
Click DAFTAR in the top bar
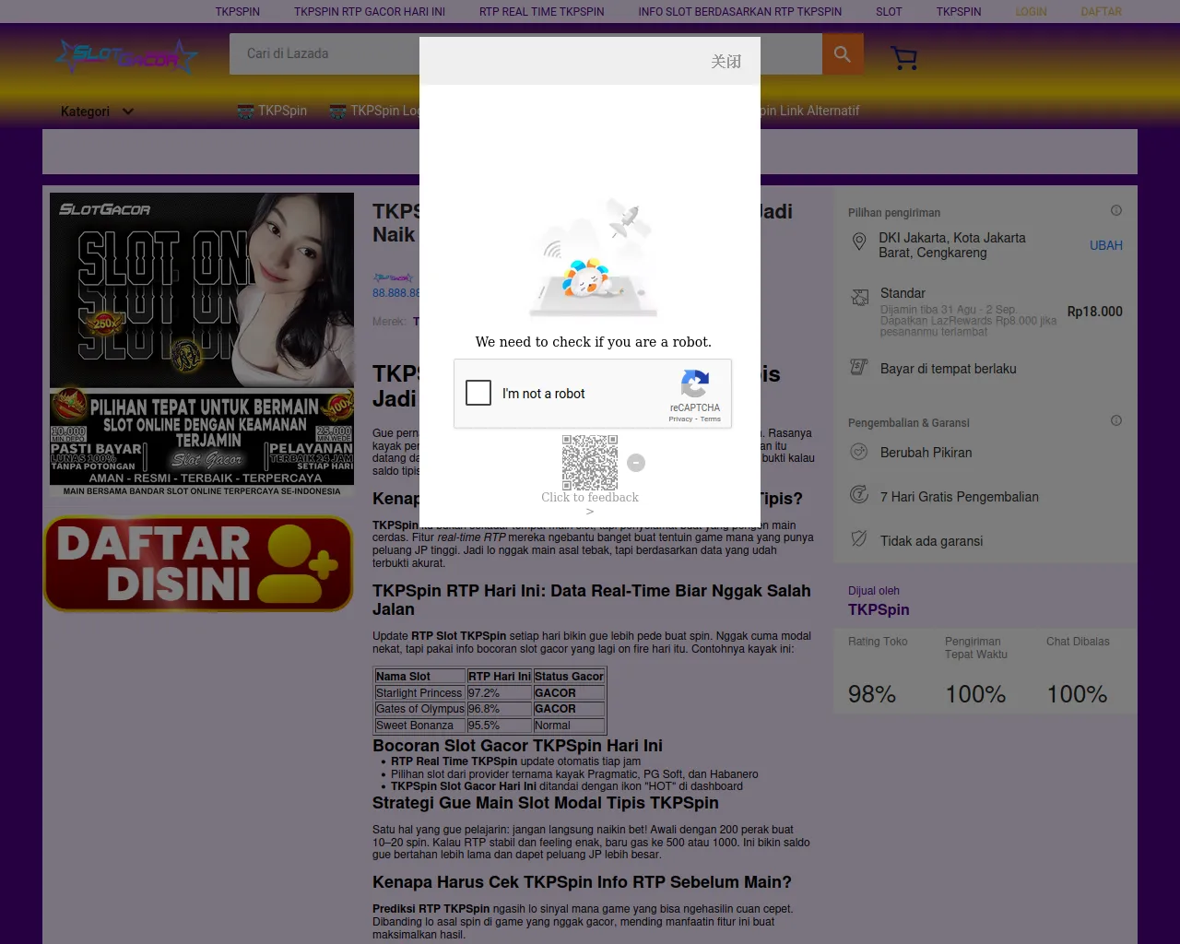point(1102,12)
